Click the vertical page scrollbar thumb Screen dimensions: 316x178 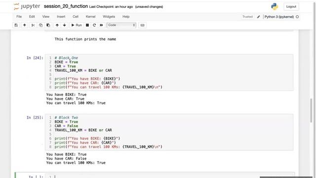[312, 110]
